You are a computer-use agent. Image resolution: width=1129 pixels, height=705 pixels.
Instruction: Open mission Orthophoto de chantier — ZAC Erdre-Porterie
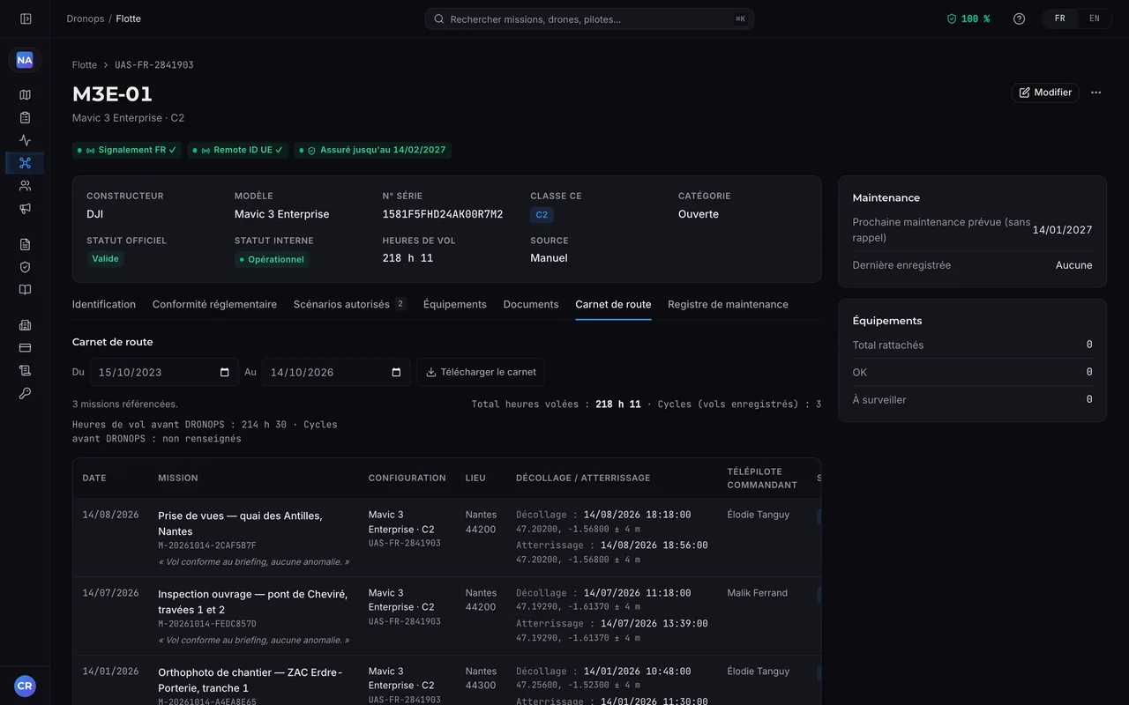coord(250,679)
